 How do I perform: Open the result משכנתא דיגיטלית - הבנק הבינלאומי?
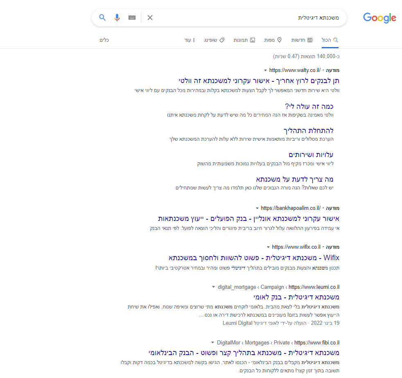(244, 353)
